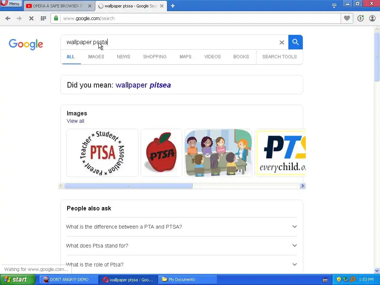Image resolution: width=380 pixels, height=285 pixels.
Task: Open the cartoon meeting image
Action: [218, 153]
